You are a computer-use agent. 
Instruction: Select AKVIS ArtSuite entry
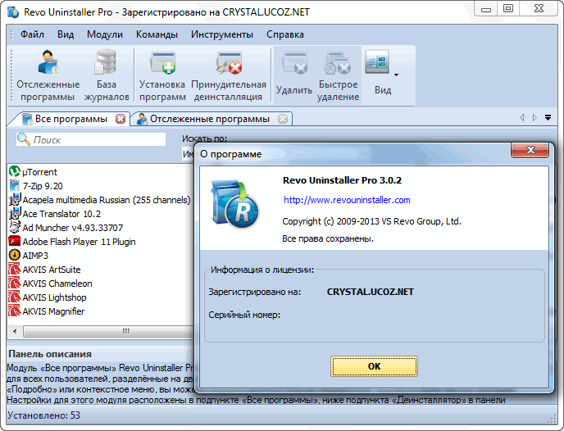[x=52, y=270]
